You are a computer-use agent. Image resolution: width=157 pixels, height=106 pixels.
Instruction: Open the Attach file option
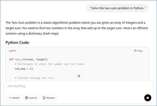point(14,98)
